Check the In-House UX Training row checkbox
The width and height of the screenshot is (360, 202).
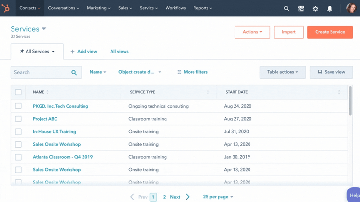click(x=18, y=132)
